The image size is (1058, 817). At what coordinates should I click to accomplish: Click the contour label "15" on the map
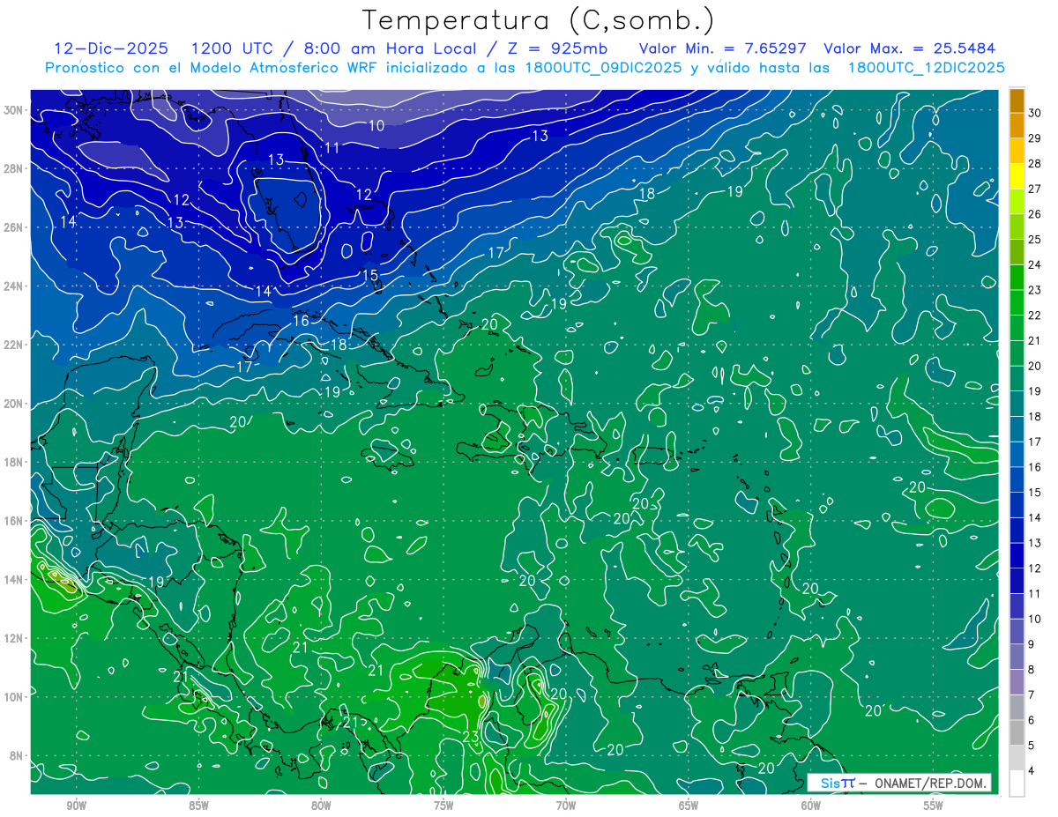[x=370, y=275]
